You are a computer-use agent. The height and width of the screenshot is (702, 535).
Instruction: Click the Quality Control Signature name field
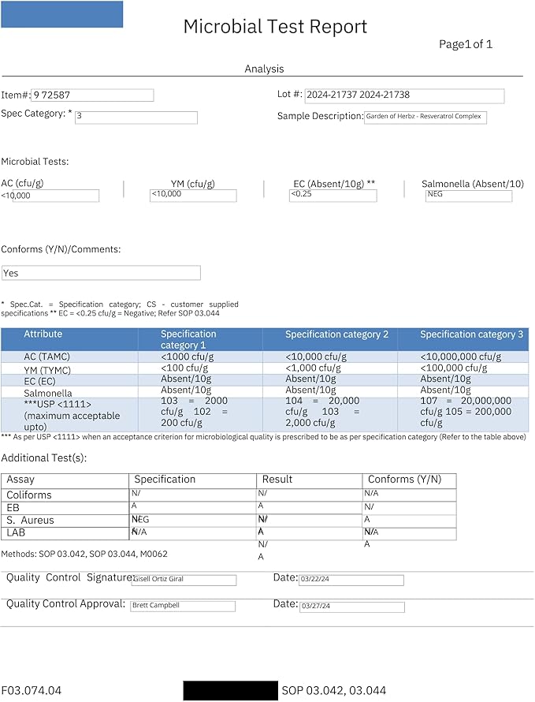(x=184, y=580)
